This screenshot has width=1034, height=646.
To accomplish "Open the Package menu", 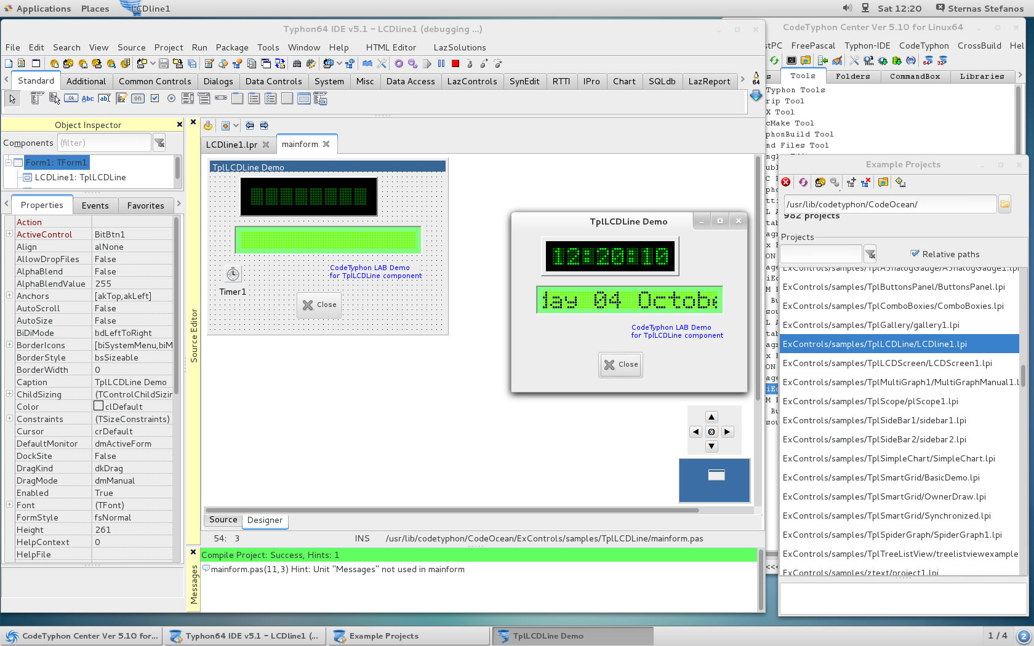I will 232,47.
